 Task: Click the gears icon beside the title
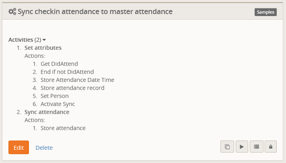click(12, 12)
